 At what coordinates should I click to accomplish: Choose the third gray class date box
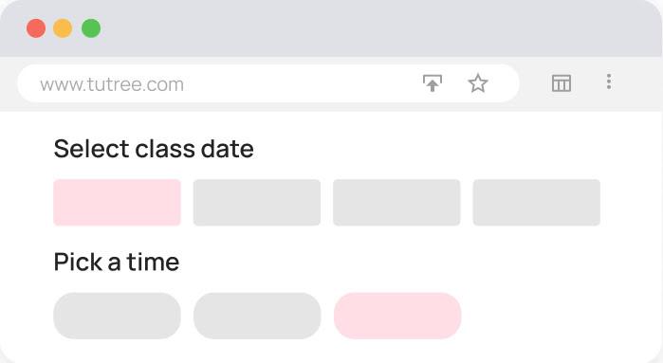point(396,203)
